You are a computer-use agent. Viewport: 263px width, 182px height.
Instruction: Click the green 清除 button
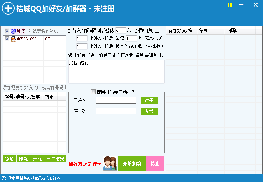(38, 159)
